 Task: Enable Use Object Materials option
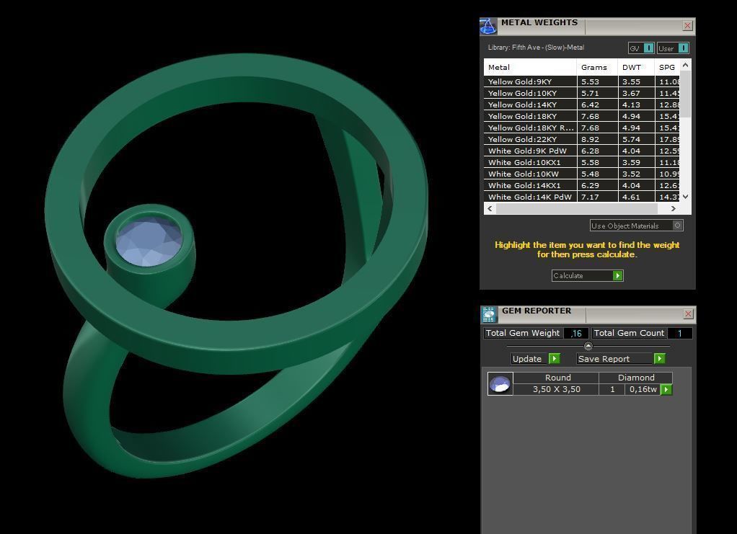pyautogui.click(x=677, y=226)
